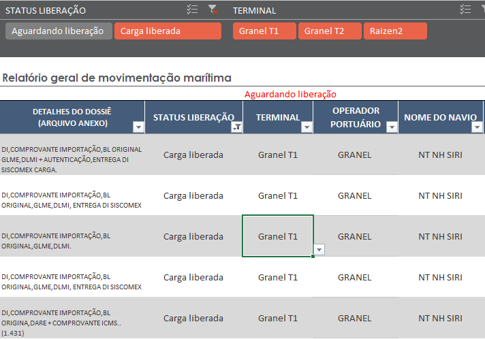The height and width of the screenshot is (339, 485).
Task: Click red Aguardando liberação label above table
Action: pyautogui.click(x=290, y=94)
